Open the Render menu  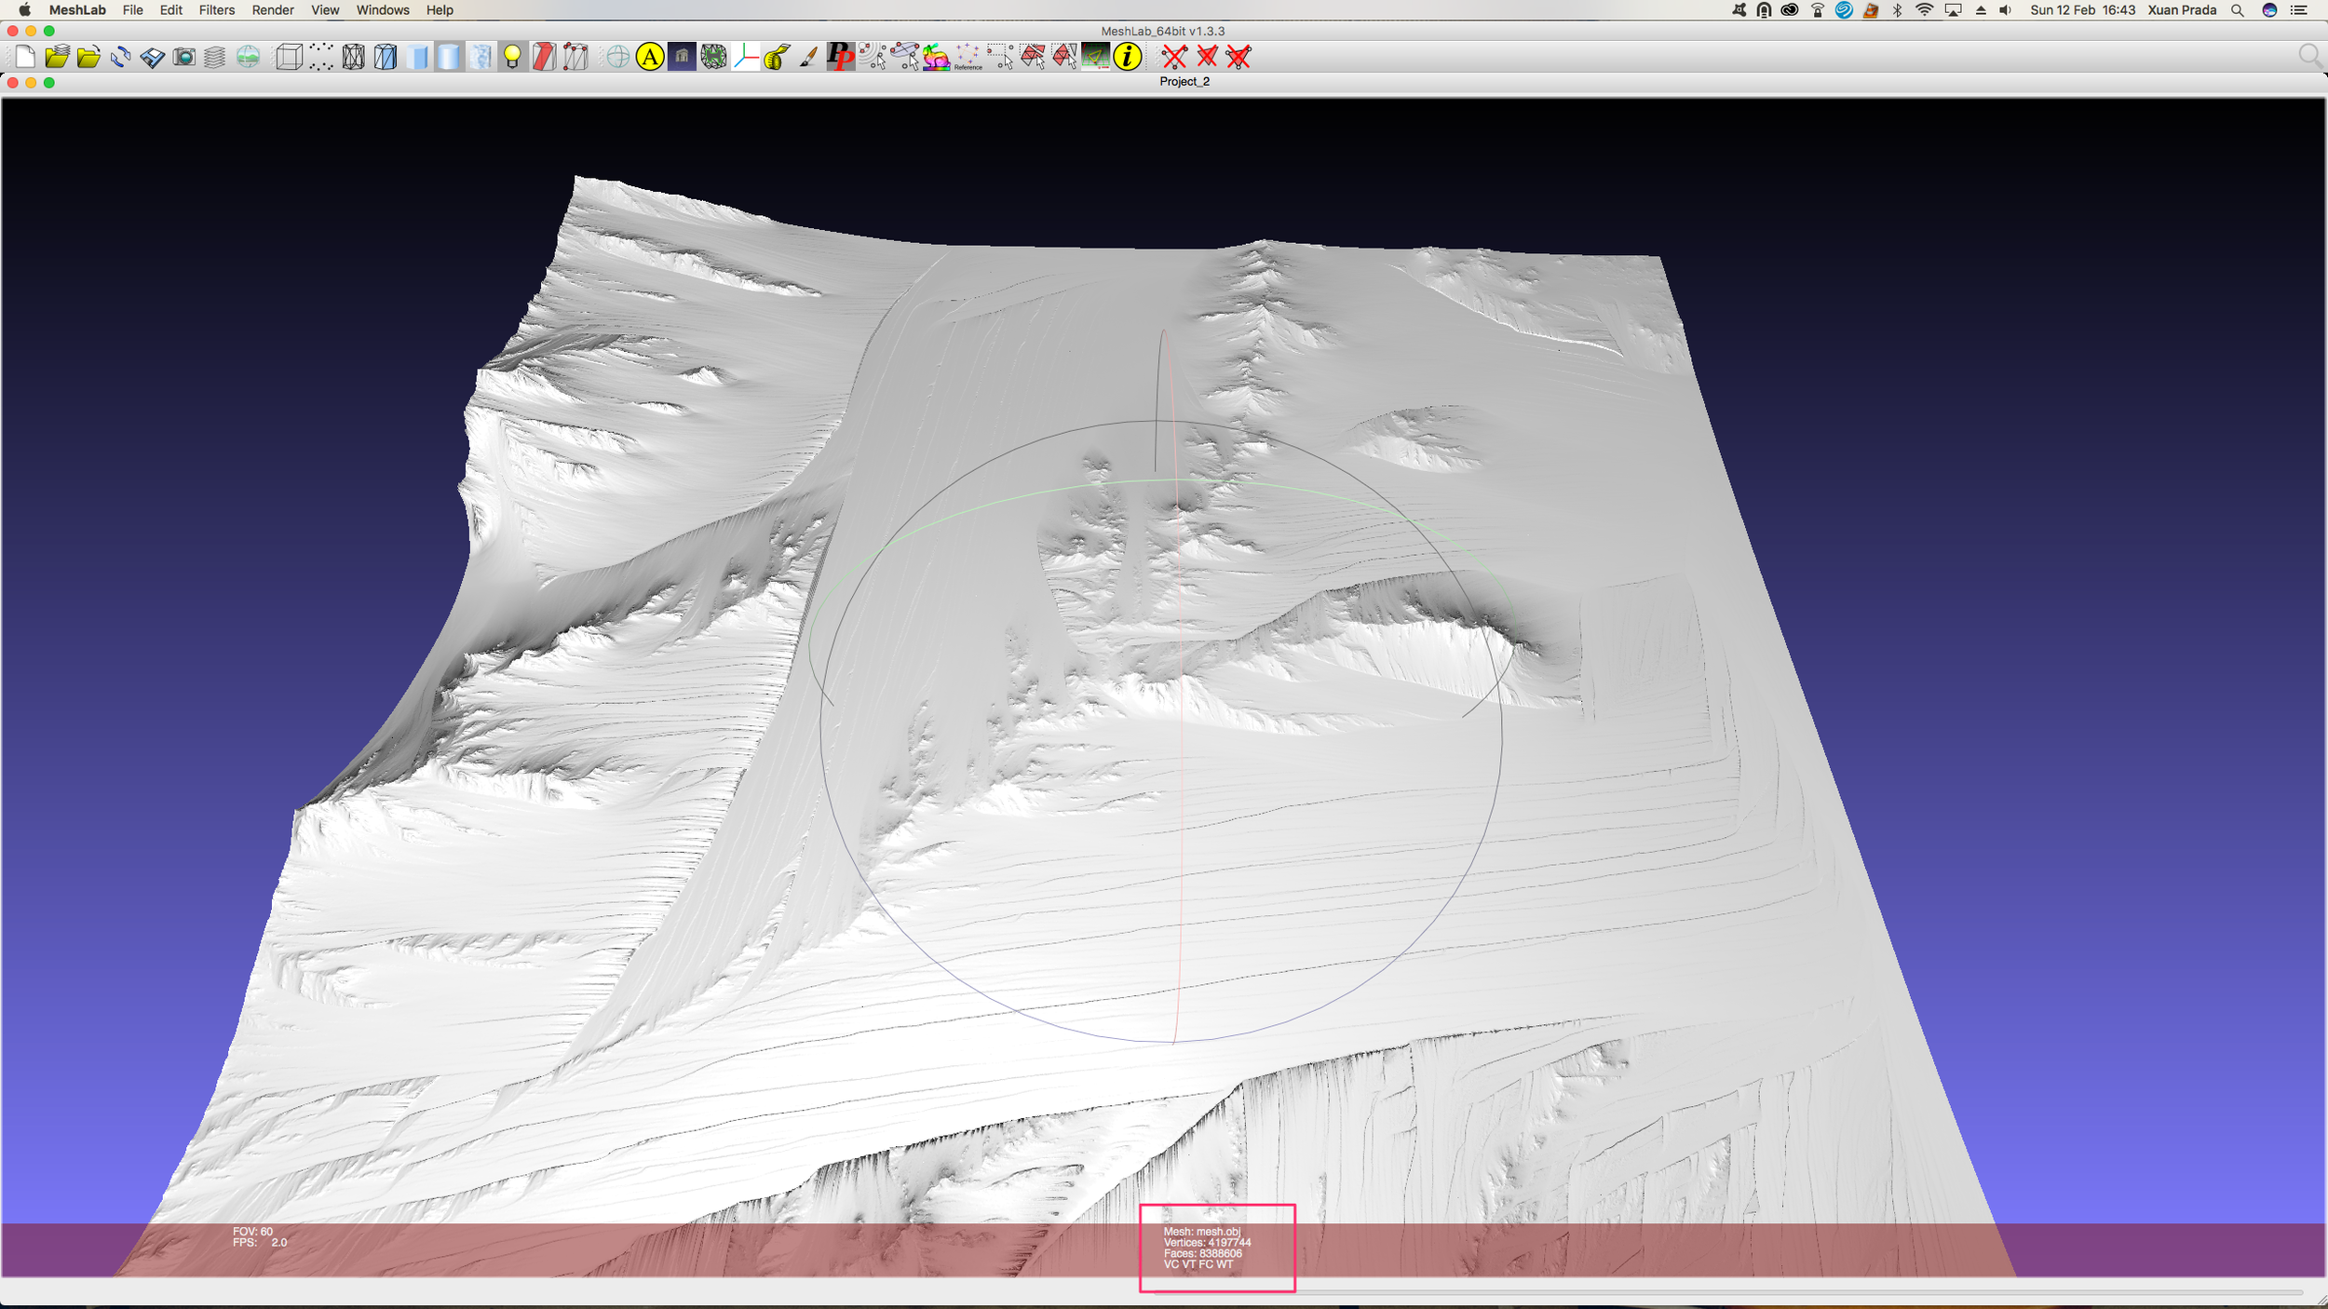coord(273,10)
